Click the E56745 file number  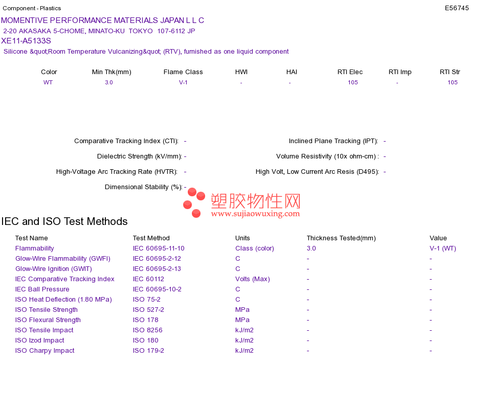click(x=457, y=8)
